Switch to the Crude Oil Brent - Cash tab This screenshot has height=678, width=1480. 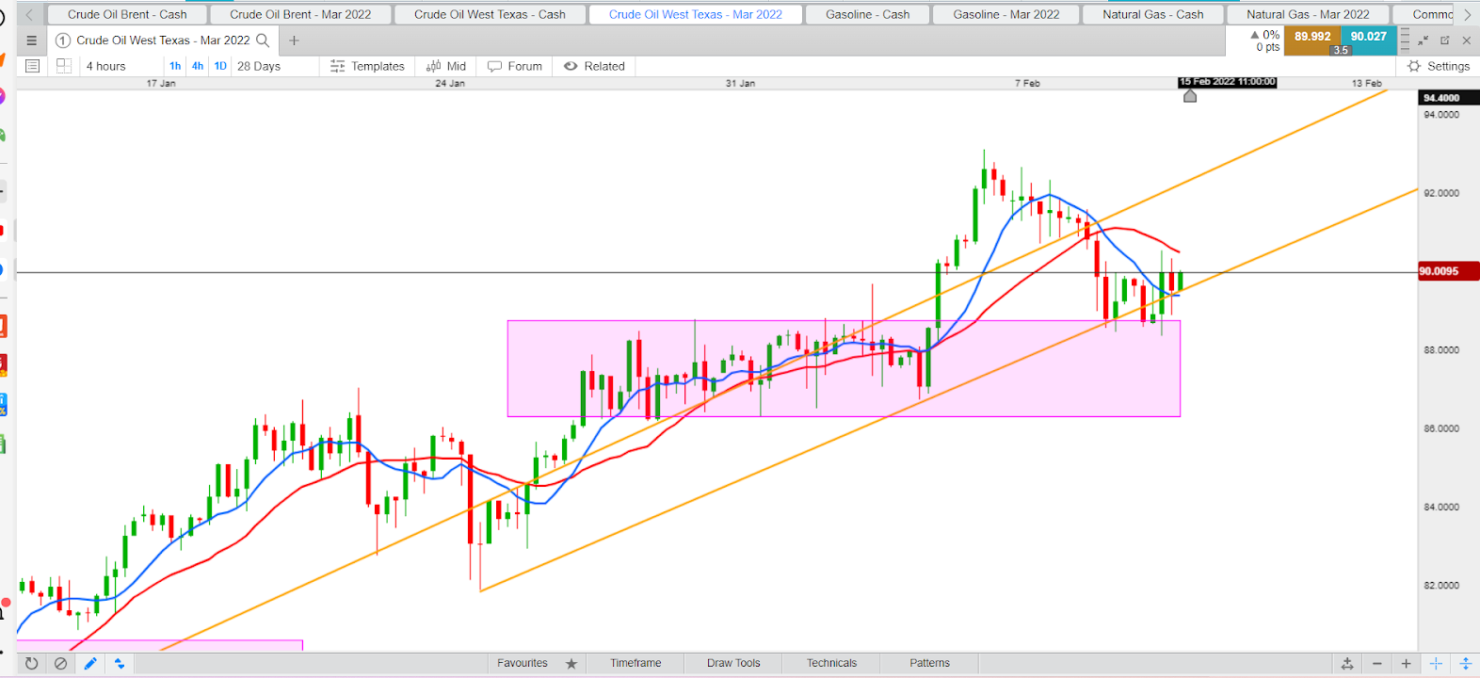[127, 14]
